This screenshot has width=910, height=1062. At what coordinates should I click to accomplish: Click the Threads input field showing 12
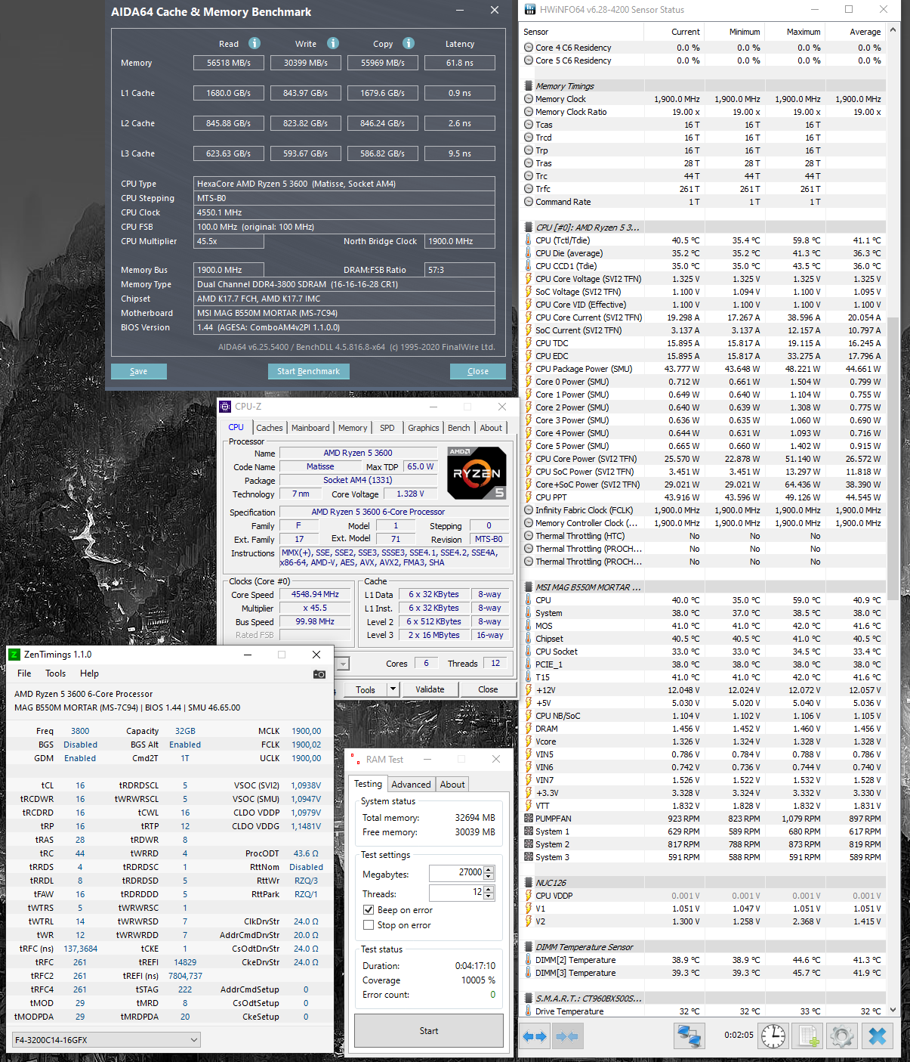456,893
